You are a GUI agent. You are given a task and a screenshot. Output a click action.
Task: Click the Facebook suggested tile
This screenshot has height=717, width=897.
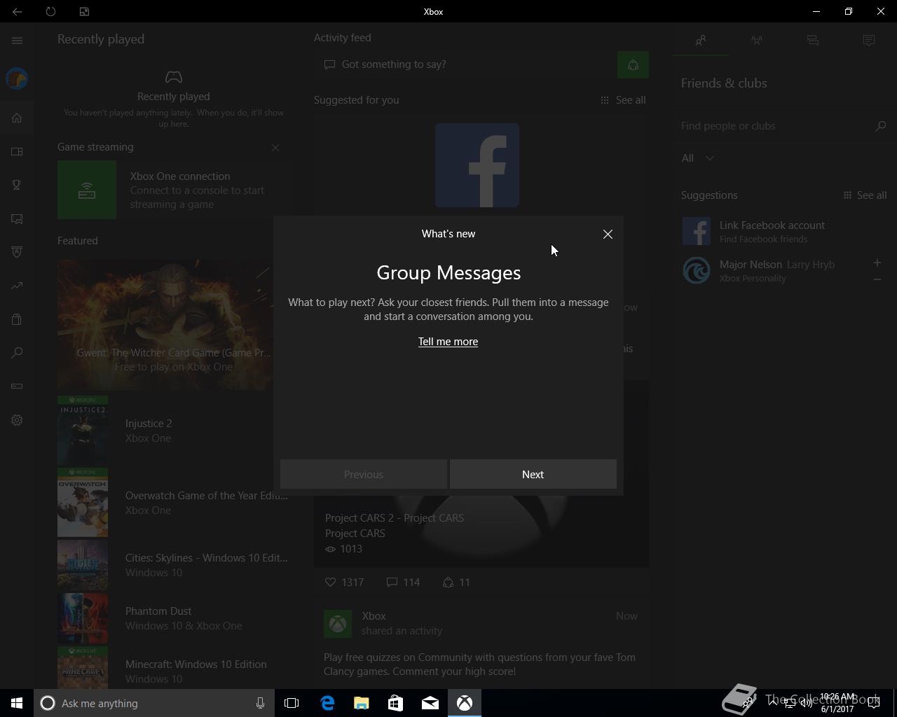click(477, 165)
